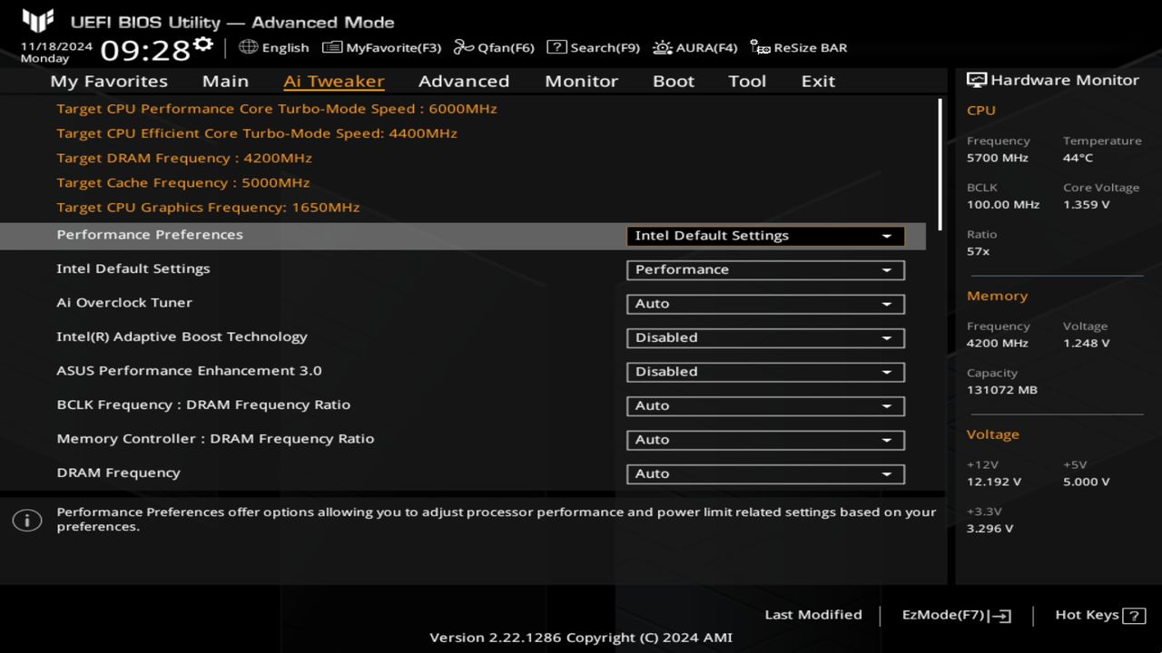
Task: Click the Search question-mark icon
Action: tap(556, 47)
